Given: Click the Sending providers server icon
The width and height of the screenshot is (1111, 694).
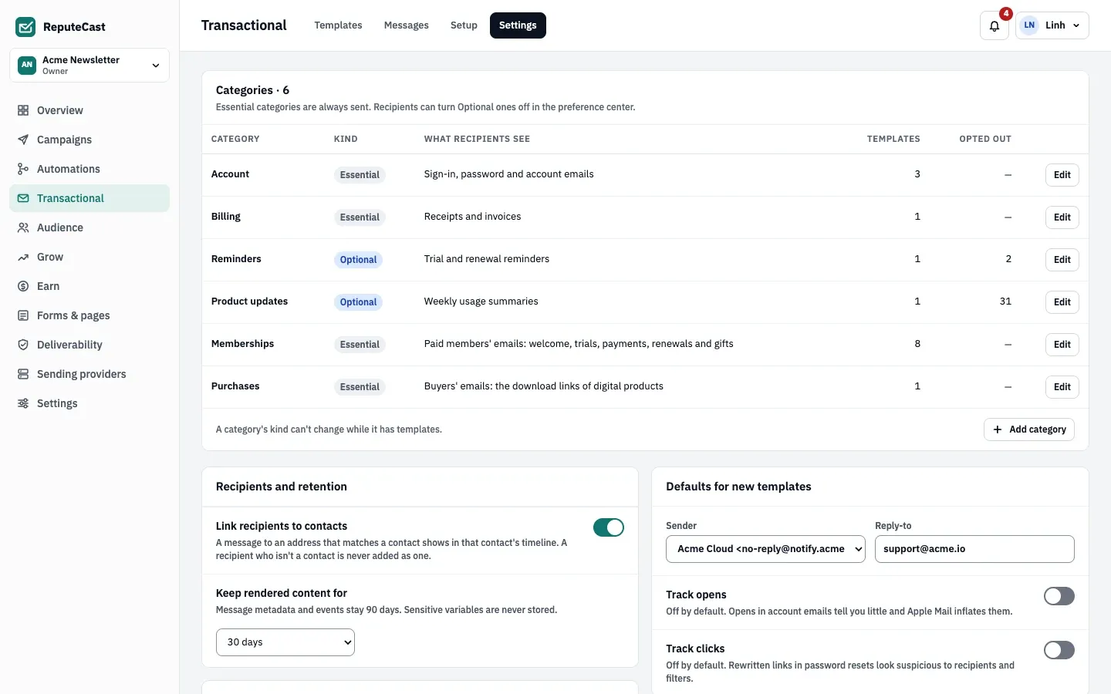Looking at the screenshot, I should [23, 374].
